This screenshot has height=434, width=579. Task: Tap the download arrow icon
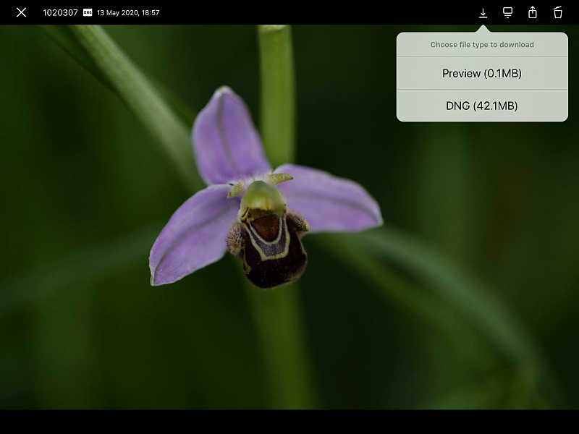(483, 13)
